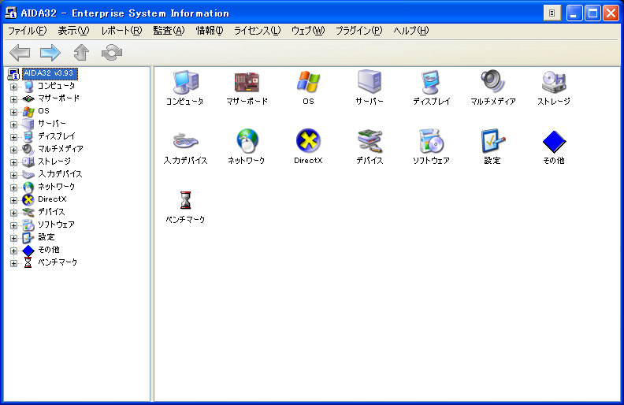Screen dimensions: 624x405
Task: Open the ベンチマーク hourglass icon
Action: tap(185, 200)
